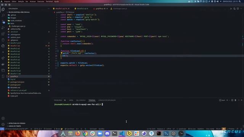Viewport: 244px width, 137px height.
Task: Open the Docker view in activity bar
Action: point(3,64)
